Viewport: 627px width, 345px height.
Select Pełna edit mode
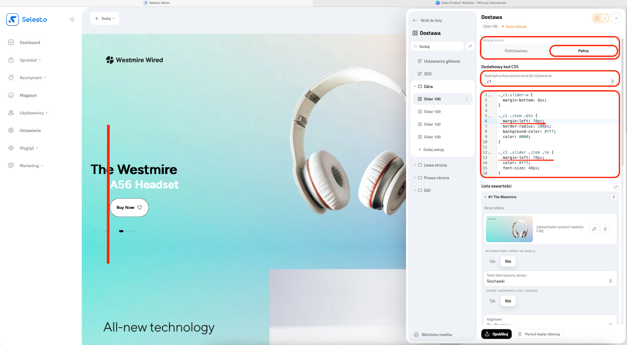(583, 51)
